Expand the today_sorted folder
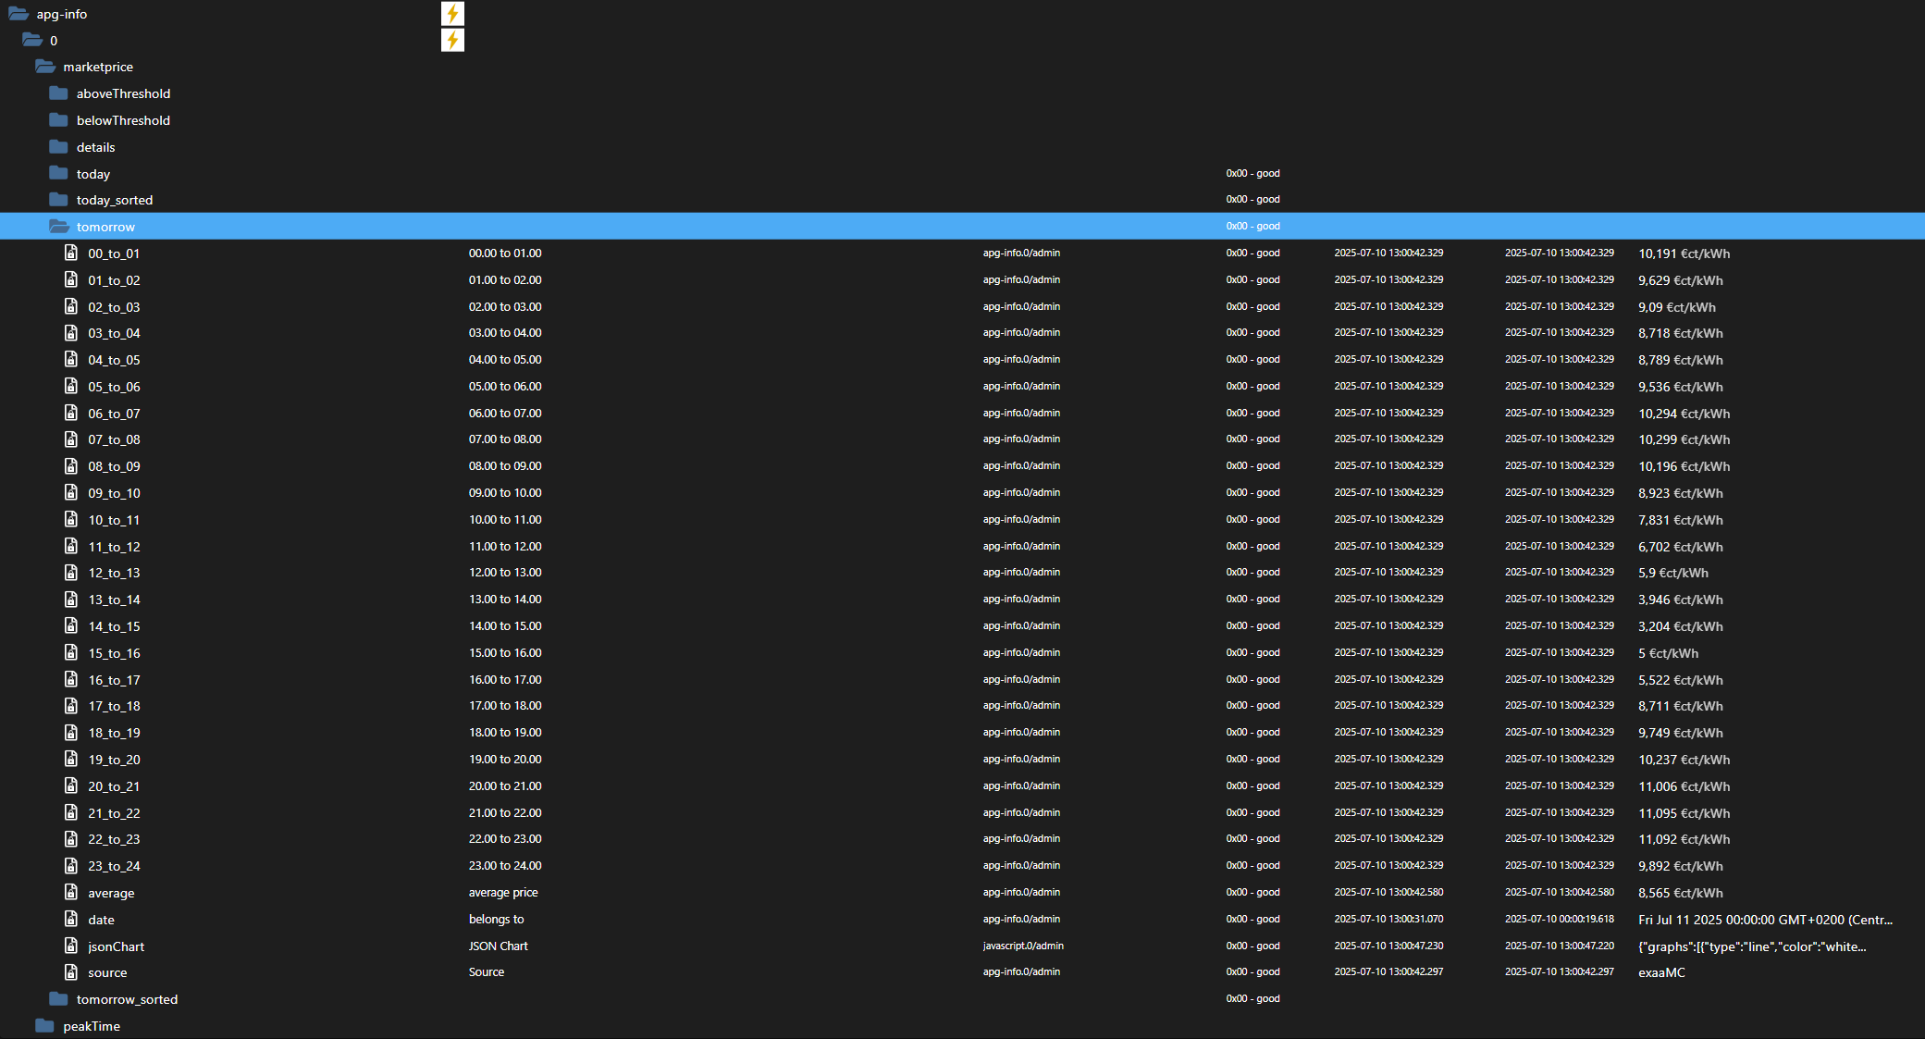 59,200
